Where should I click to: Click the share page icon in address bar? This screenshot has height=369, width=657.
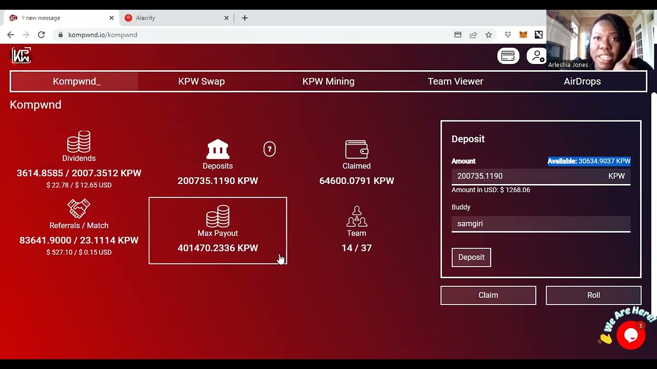473,35
